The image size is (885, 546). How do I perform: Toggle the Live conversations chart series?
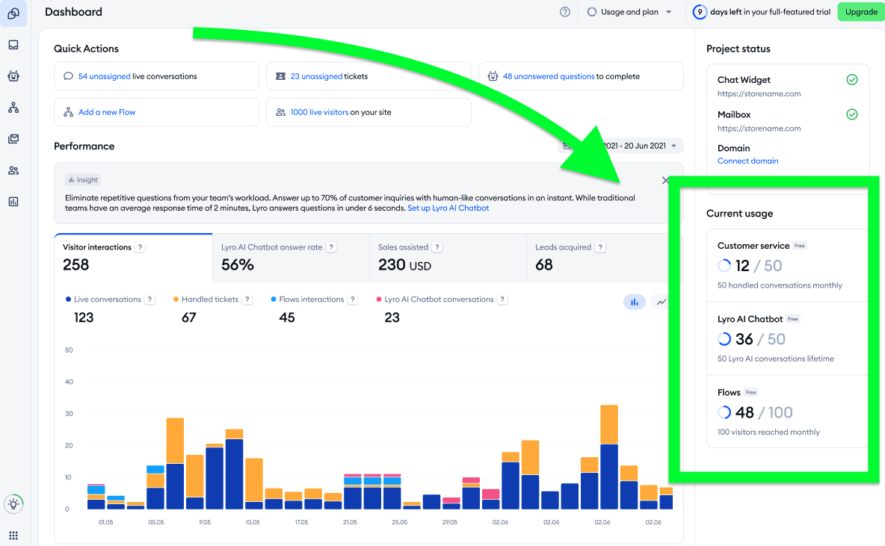click(108, 299)
